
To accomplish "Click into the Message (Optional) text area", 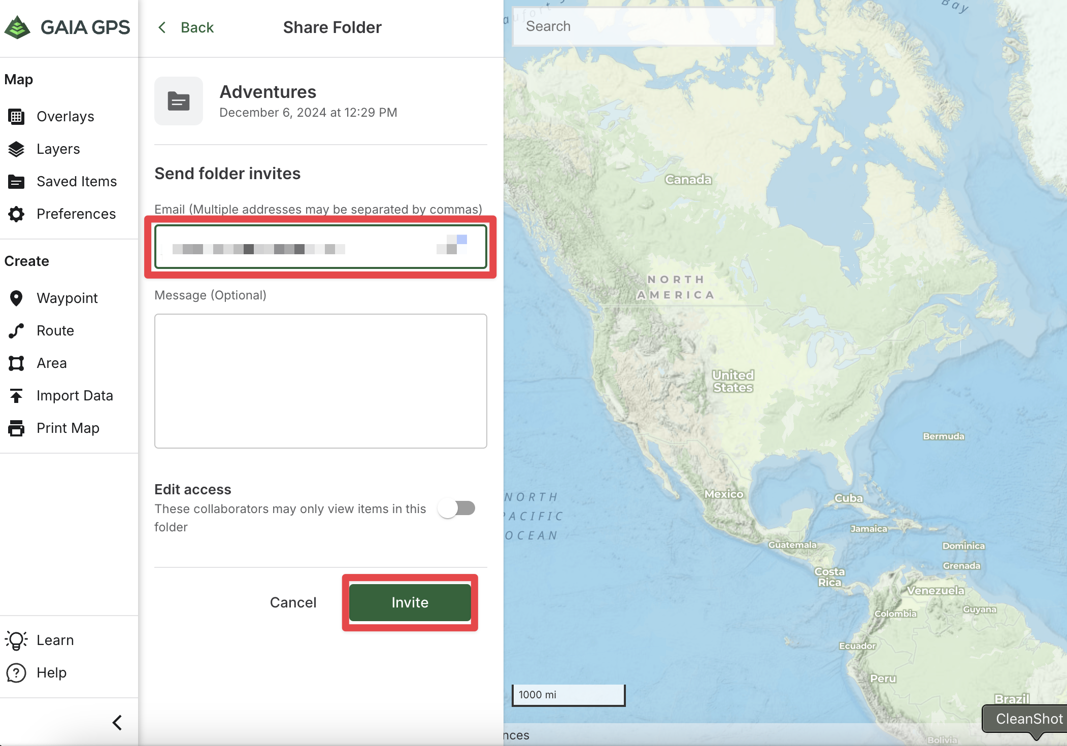I will (321, 381).
